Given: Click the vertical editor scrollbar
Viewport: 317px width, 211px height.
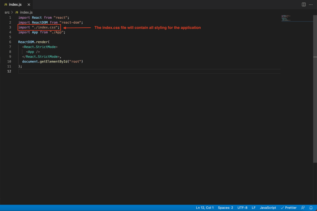Looking at the screenshot, I should (x=315, y=89).
